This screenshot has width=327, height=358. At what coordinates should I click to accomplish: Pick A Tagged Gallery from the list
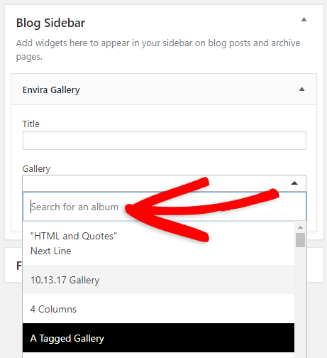pyautogui.click(x=159, y=338)
